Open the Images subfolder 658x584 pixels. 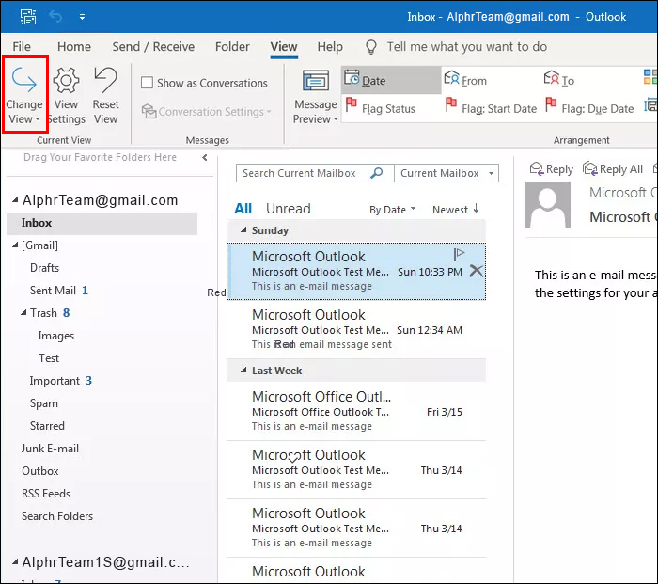(55, 336)
